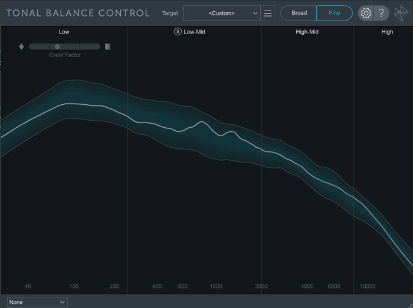Click the 6000 frequency axis label
This screenshot has width=413, height=308.
tap(334, 286)
